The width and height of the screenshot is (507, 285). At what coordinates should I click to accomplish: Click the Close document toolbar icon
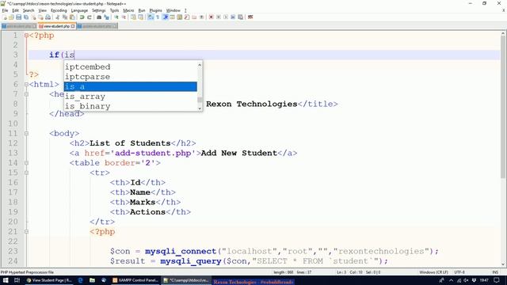[33, 17]
